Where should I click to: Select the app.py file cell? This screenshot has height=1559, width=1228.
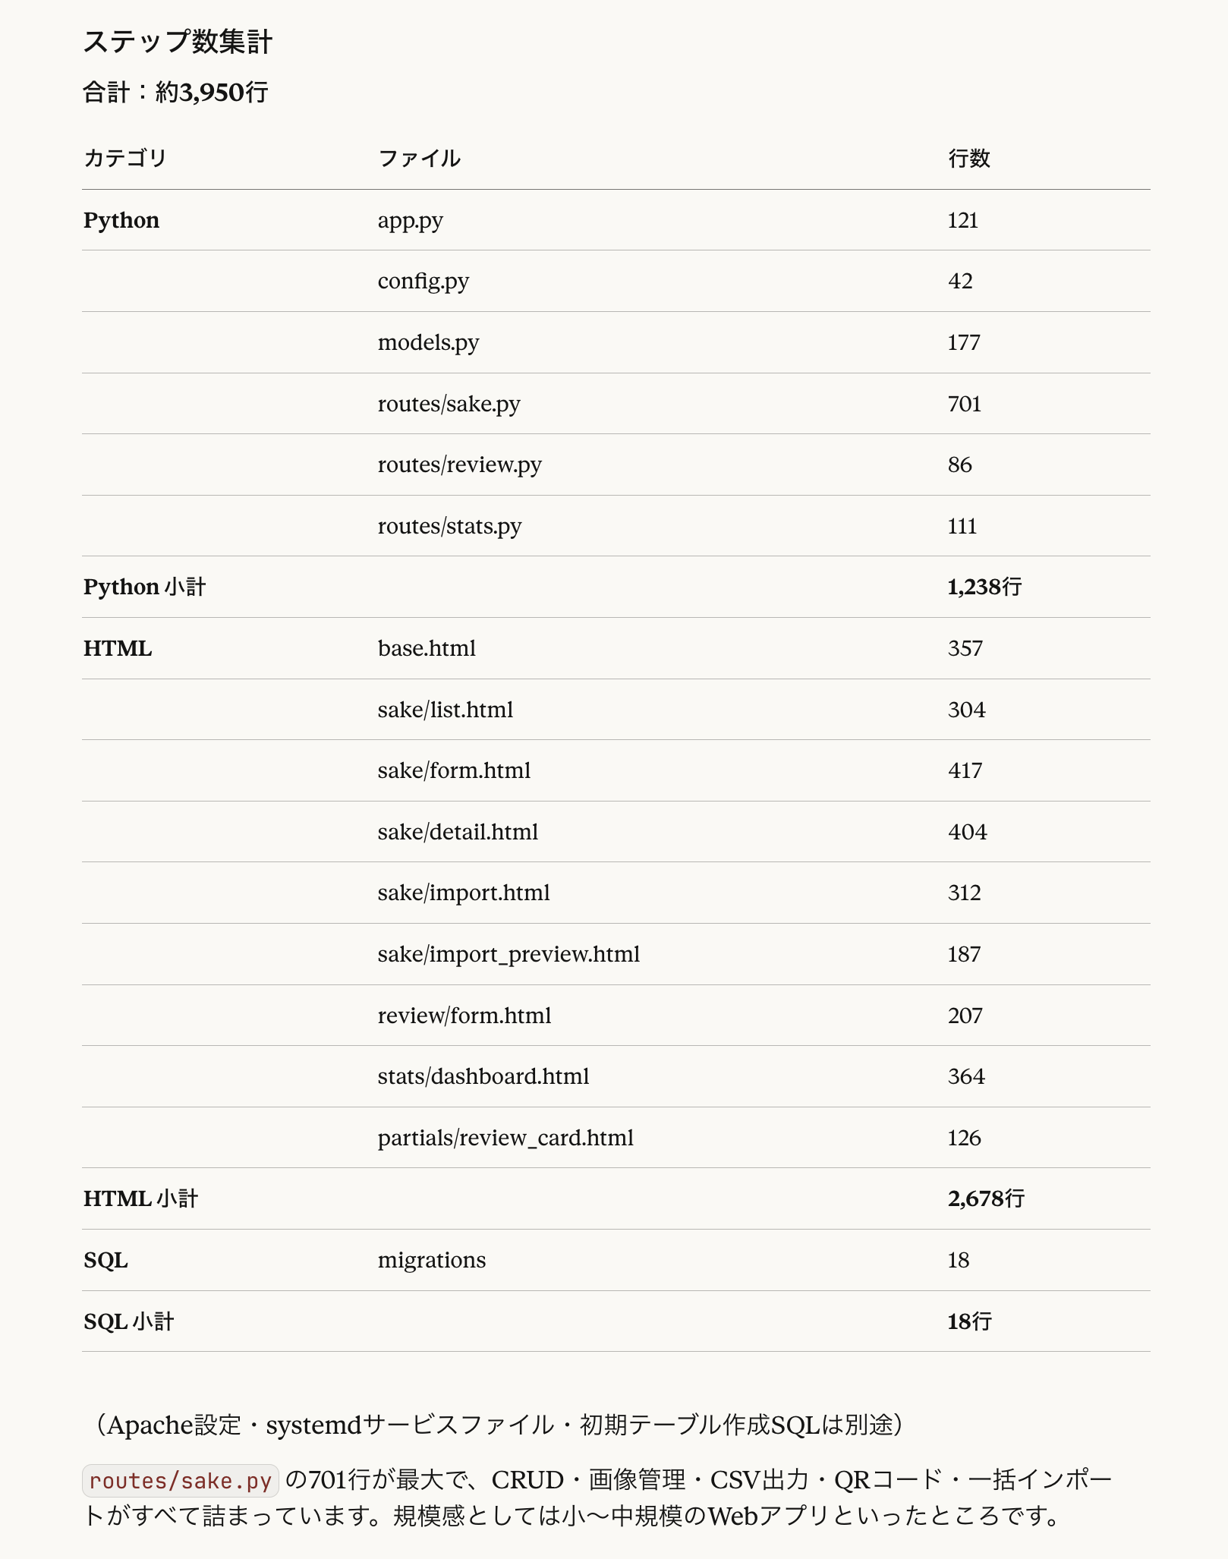pos(410,220)
